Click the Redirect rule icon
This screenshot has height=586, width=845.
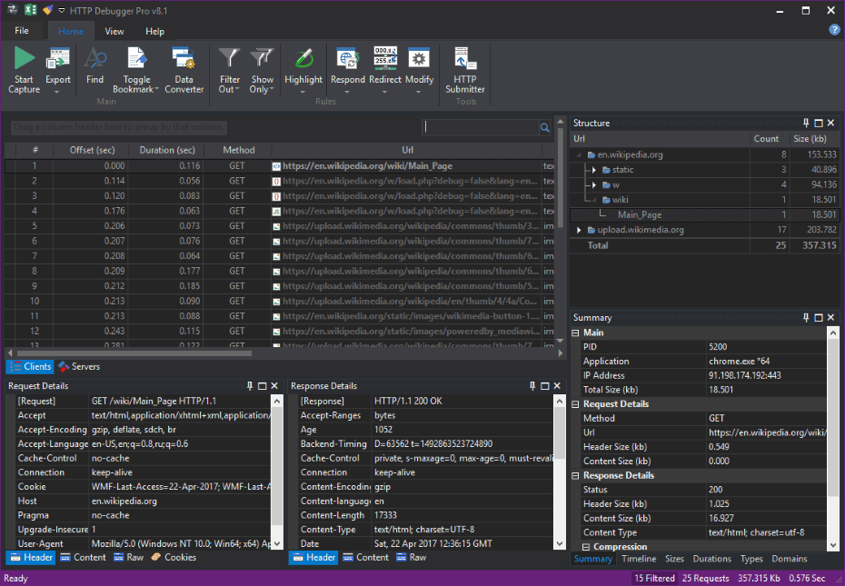click(x=385, y=58)
